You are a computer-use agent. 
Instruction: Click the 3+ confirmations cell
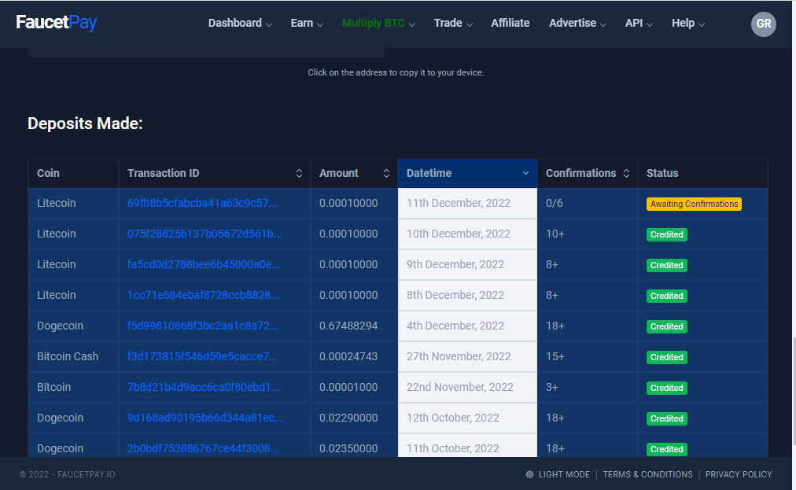point(588,387)
